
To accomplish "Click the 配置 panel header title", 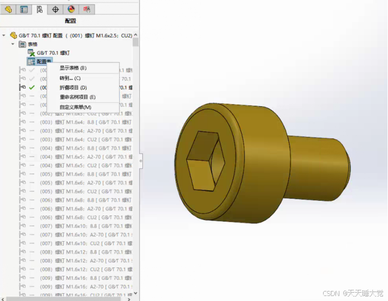I will tap(71, 21).
